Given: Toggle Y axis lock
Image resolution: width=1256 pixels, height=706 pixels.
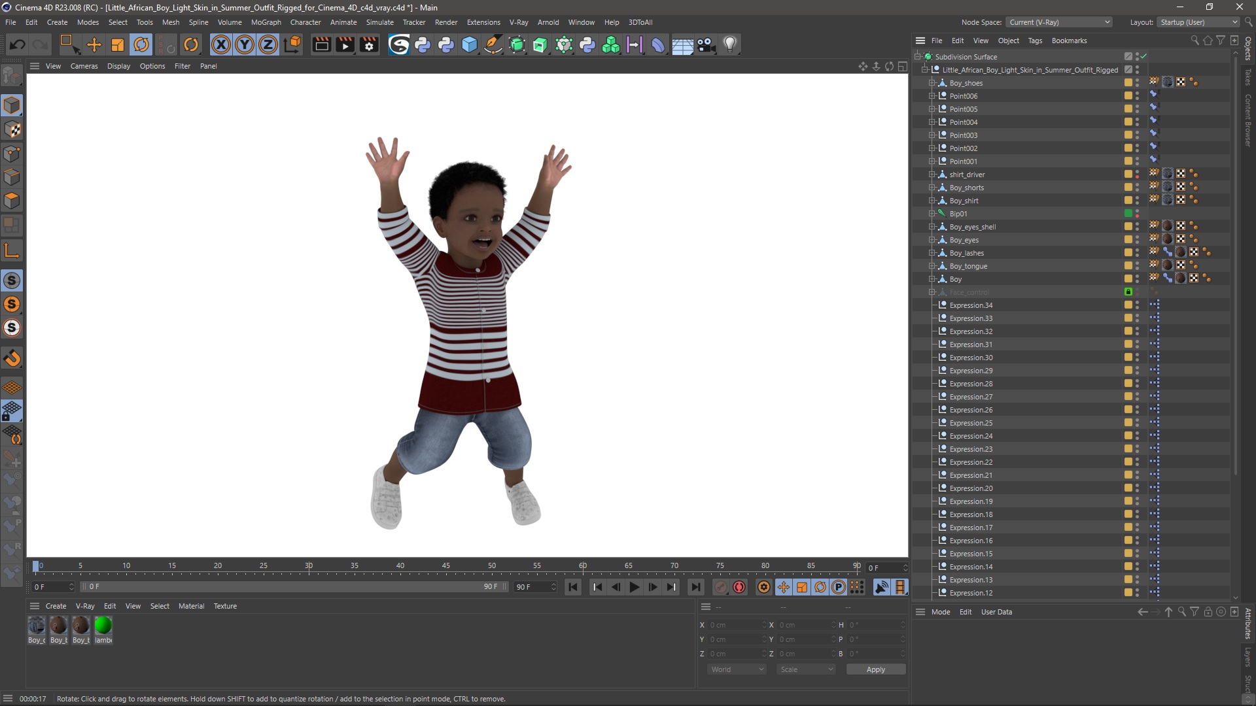Looking at the screenshot, I should (245, 44).
